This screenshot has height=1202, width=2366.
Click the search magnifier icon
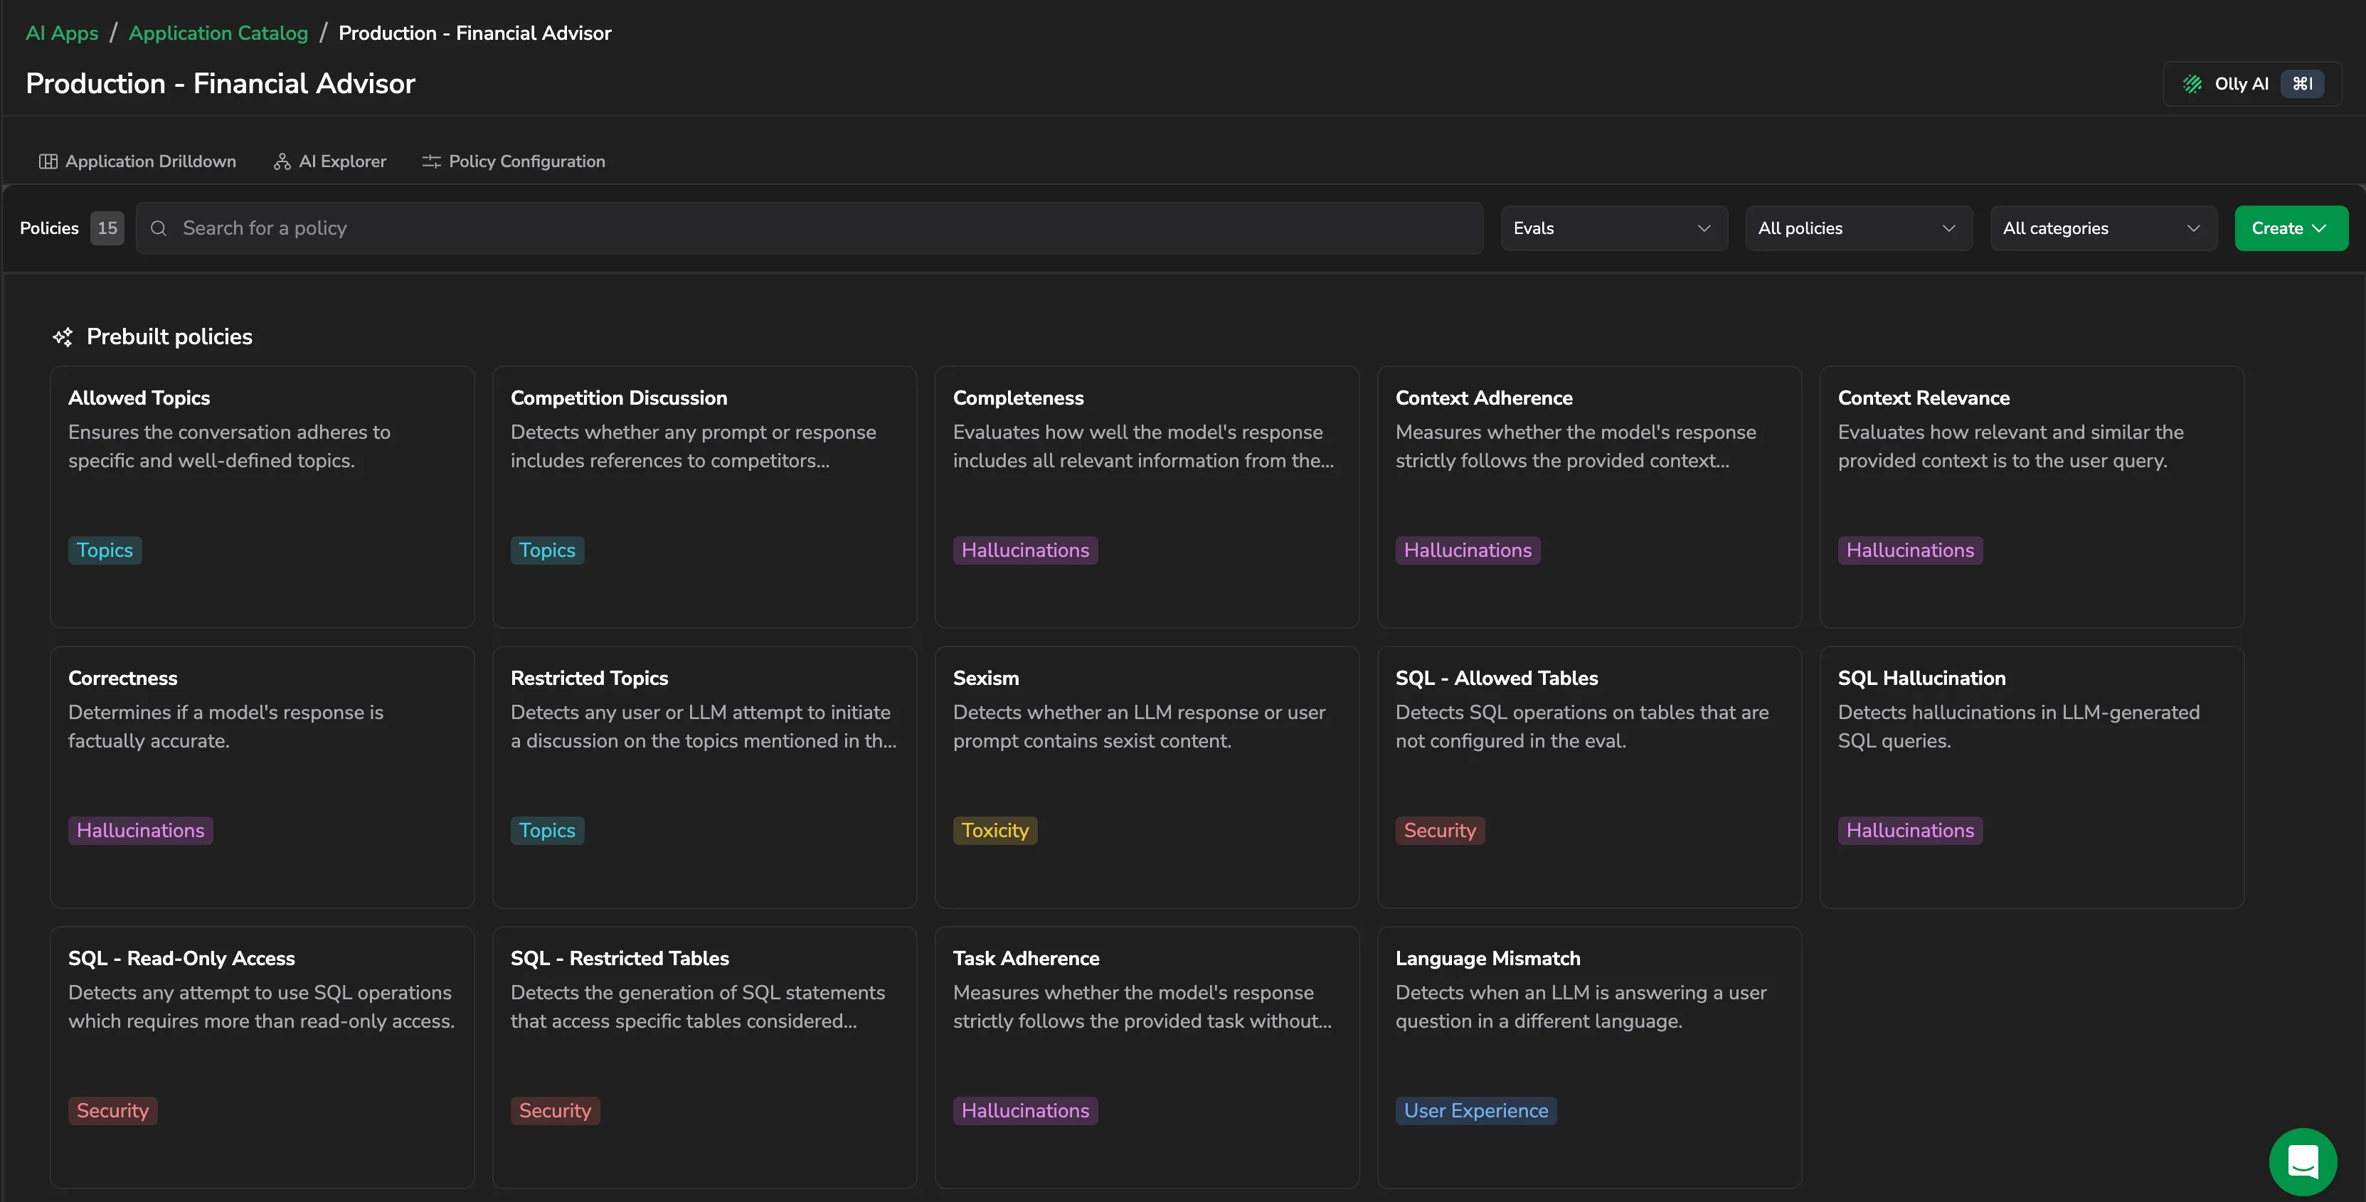click(x=158, y=228)
